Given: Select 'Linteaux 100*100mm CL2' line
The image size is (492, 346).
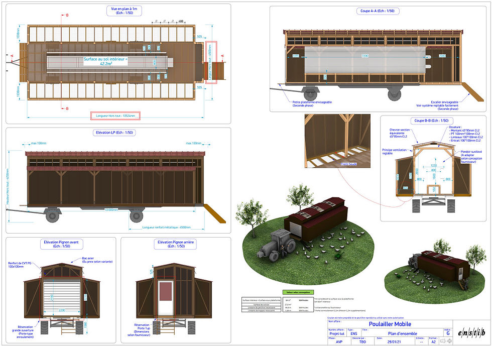Looking at the screenshot, I should click(x=466, y=137).
